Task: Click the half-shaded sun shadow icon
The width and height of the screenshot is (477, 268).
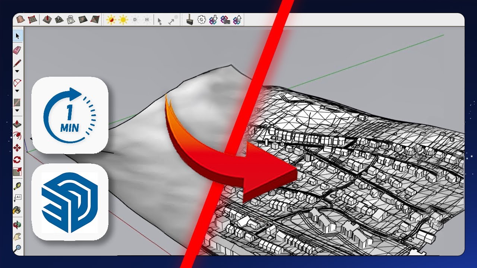Action: point(111,20)
